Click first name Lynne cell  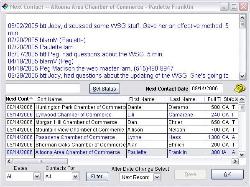(147, 137)
